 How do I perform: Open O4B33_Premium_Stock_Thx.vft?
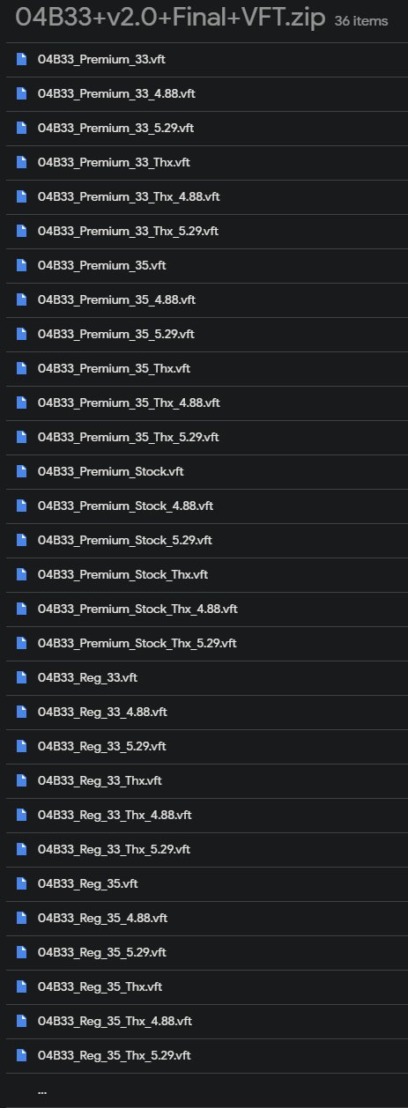204,575
